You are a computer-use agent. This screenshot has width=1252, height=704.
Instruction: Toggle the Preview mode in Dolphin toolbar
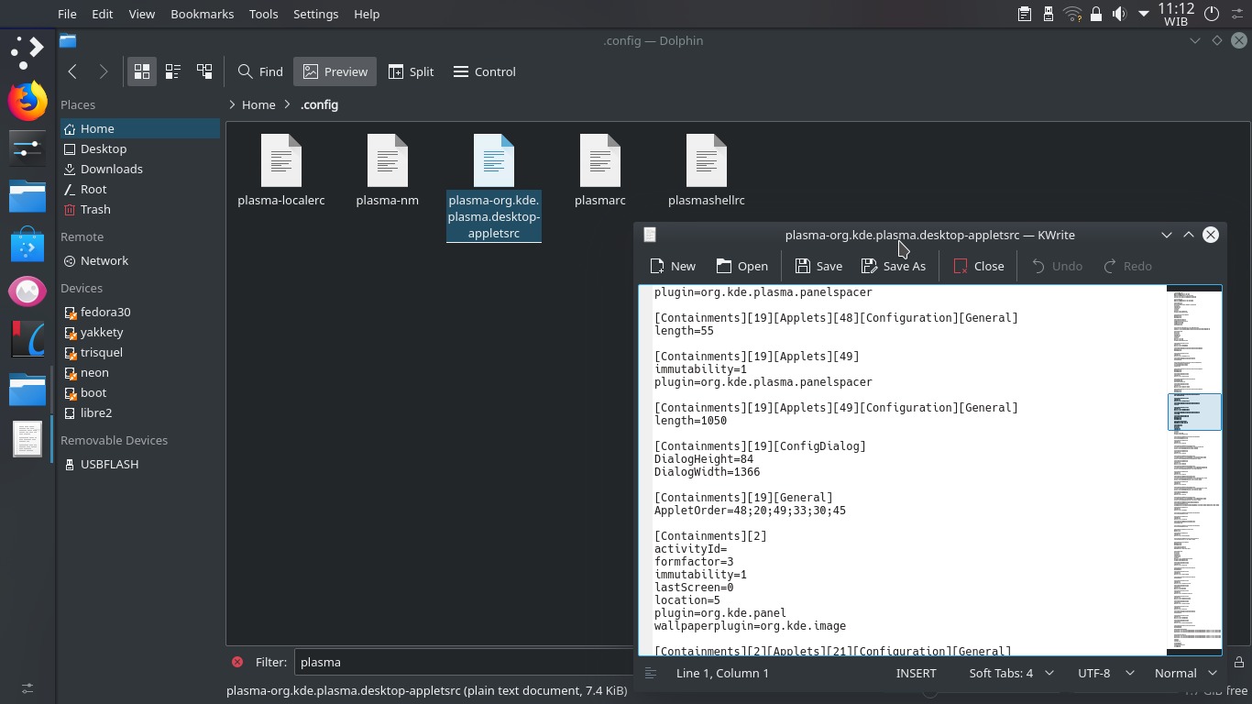[x=335, y=71]
